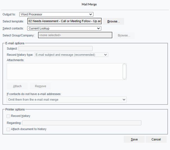The image size is (170, 150).
Task: Open the Record history type dropdown
Action: [x=71, y=55]
